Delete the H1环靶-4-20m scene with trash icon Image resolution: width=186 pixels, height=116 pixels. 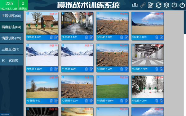tap(51, 37)
